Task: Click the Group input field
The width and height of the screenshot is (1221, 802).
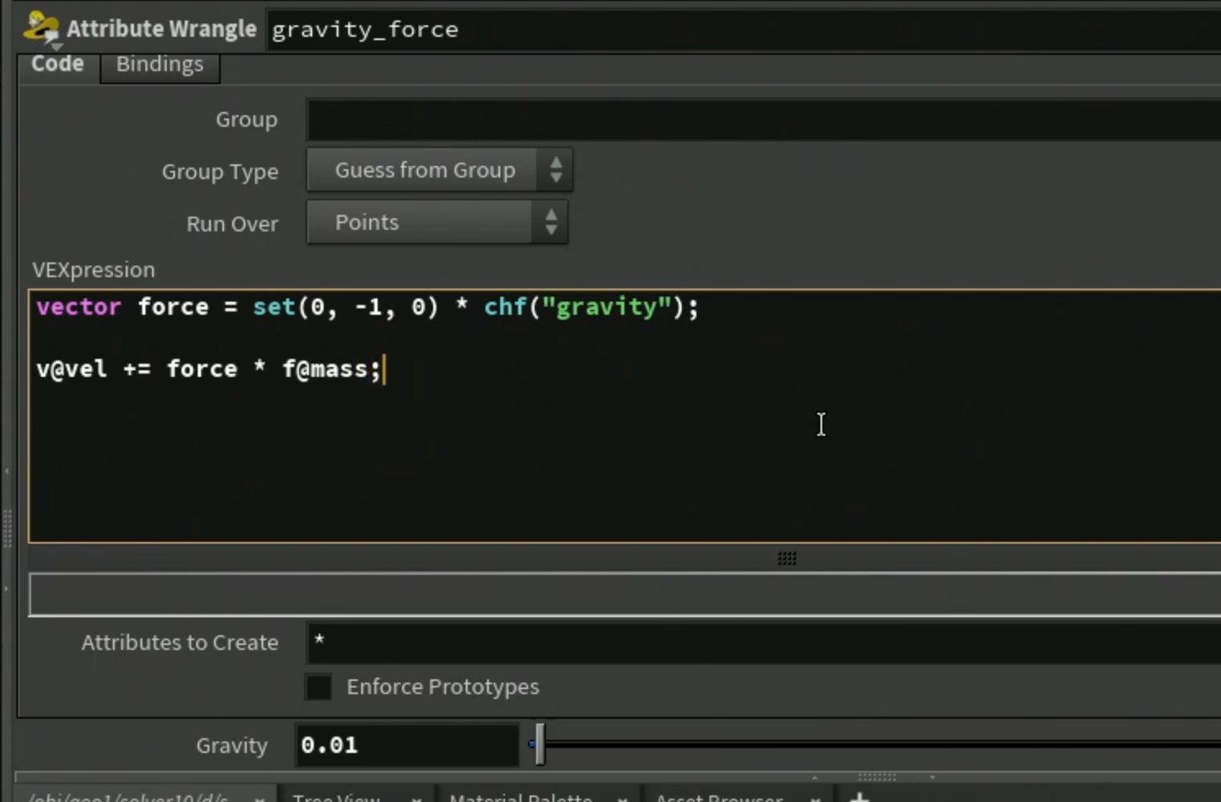Action: point(763,119)
